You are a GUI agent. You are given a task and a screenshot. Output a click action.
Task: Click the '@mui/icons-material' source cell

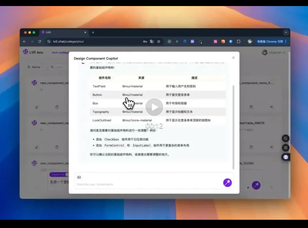point(137,121)
